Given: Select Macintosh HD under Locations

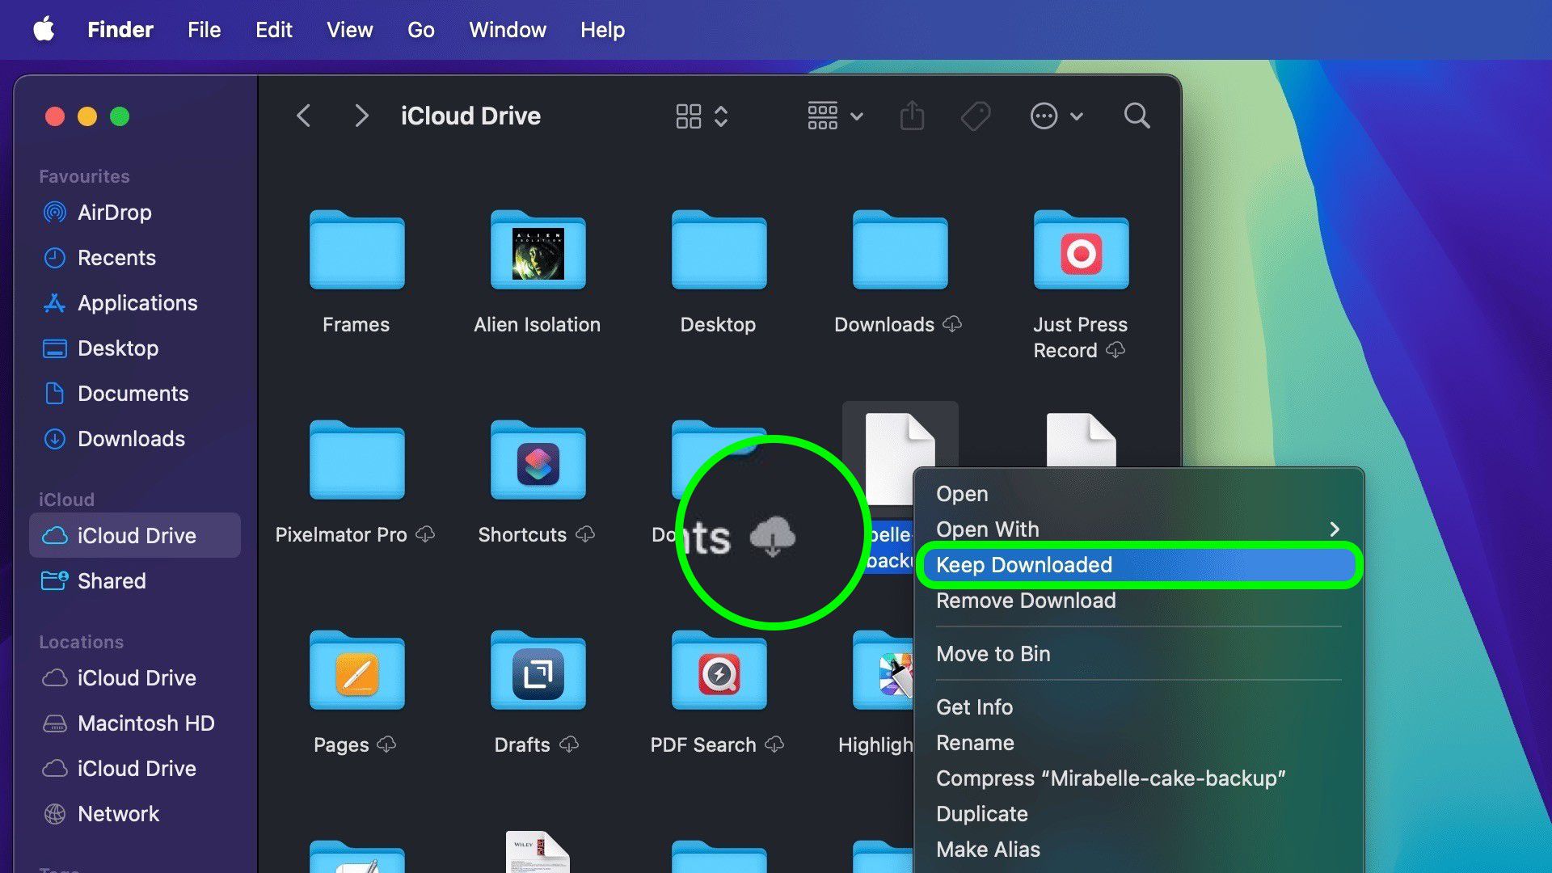Looking at the screenshot, I should click(145, 723).
